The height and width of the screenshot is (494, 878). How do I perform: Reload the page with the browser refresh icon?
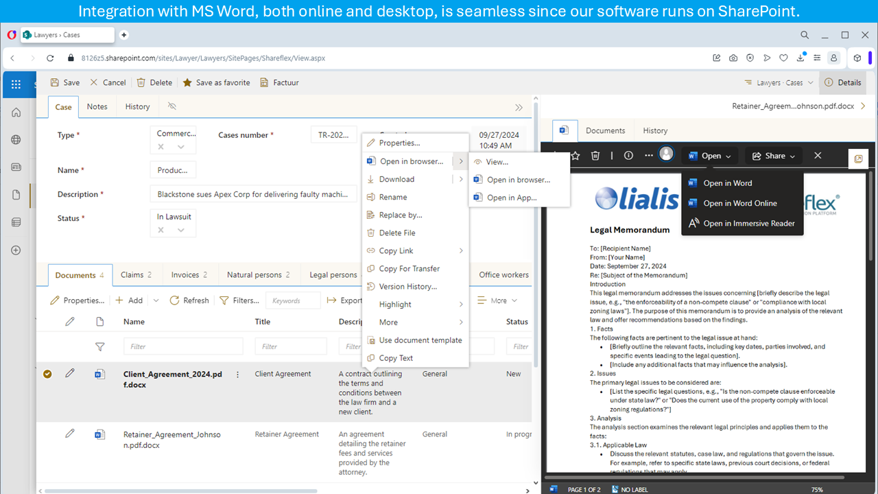click(x=50, y=58)
